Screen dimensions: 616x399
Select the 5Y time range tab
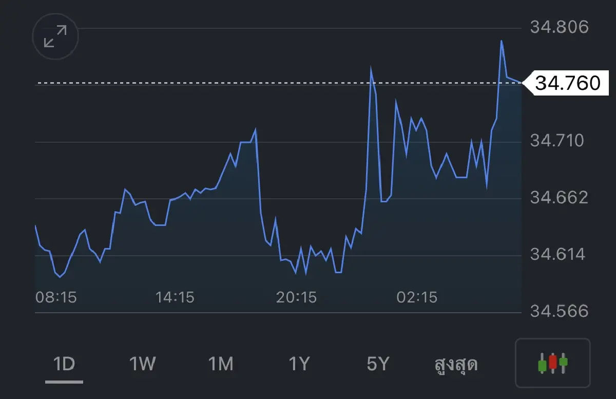tap(378, 364)
